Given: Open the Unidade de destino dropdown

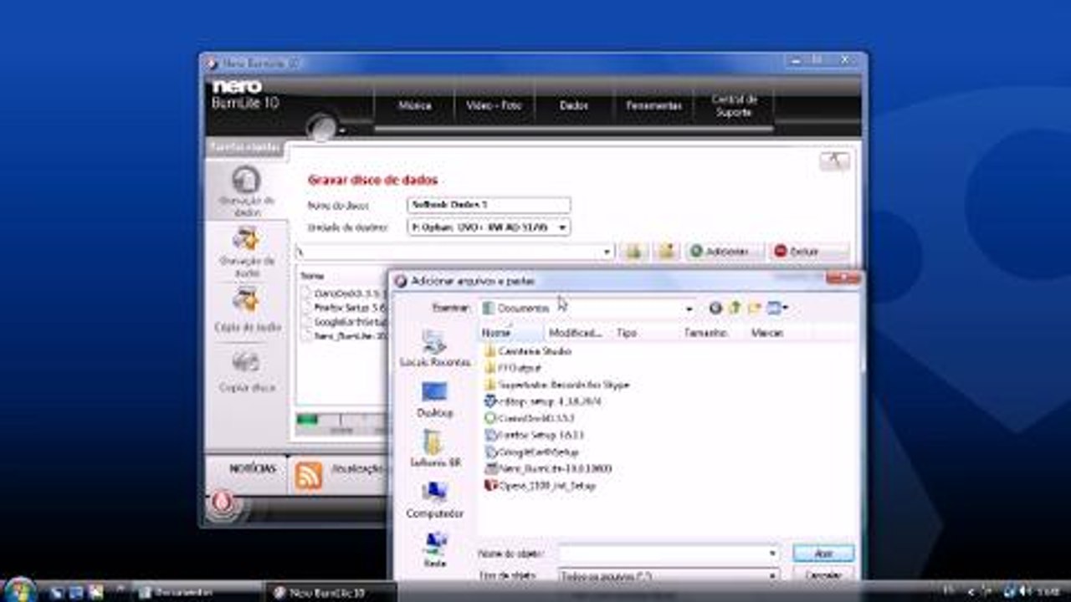Looking at the screenshot, I should click(x=489, y=227).
